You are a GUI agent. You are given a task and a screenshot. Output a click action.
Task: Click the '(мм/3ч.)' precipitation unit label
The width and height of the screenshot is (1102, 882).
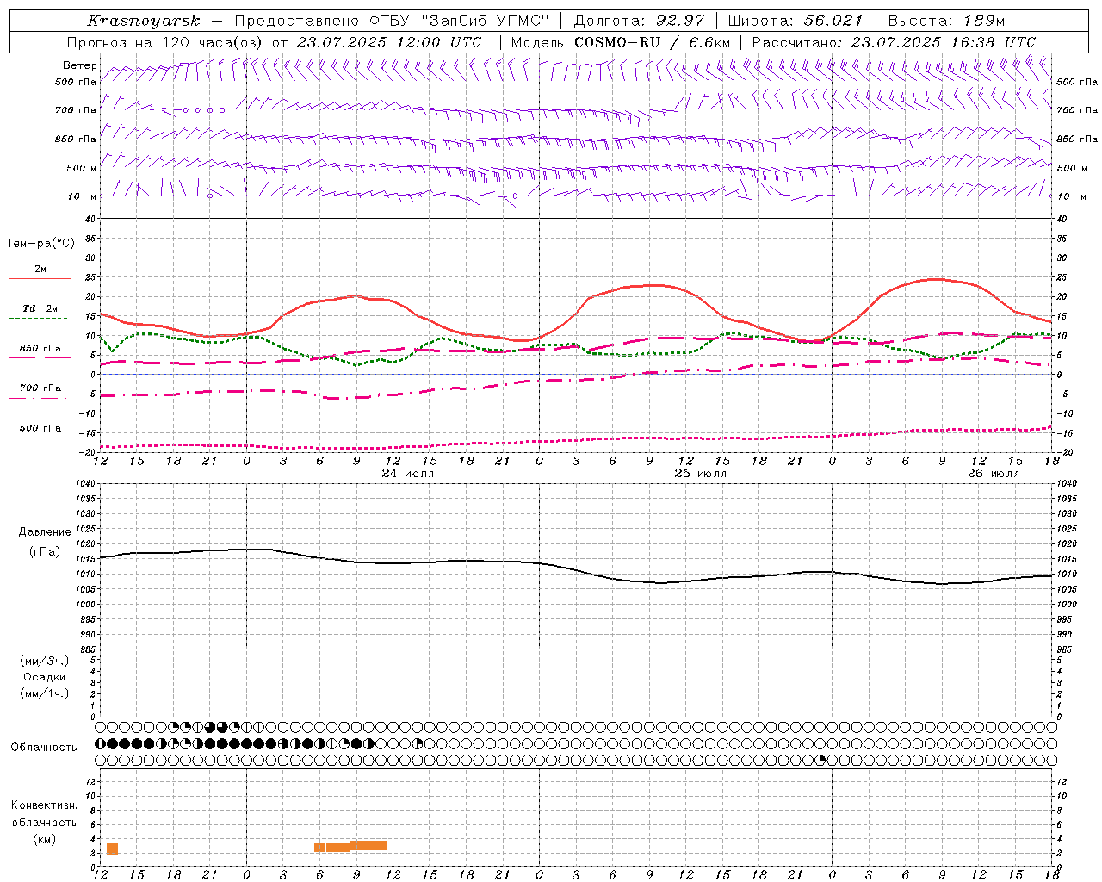[45, 661]
